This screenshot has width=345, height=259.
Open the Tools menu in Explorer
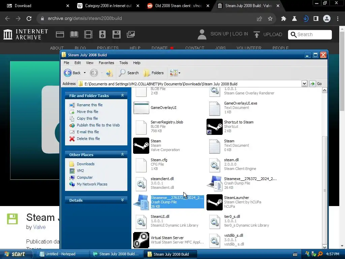123,63
